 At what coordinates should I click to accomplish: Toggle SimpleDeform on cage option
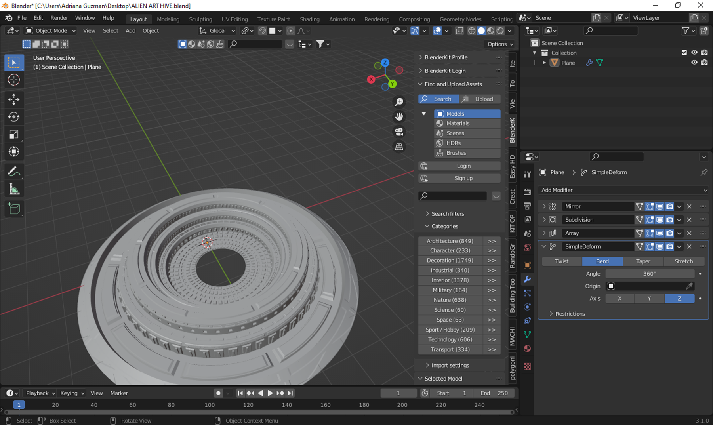click(x=639, y=246)
